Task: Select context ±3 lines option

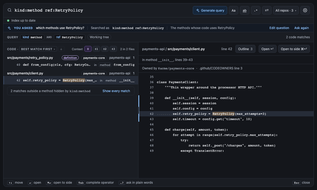Action: click(113, 49)
